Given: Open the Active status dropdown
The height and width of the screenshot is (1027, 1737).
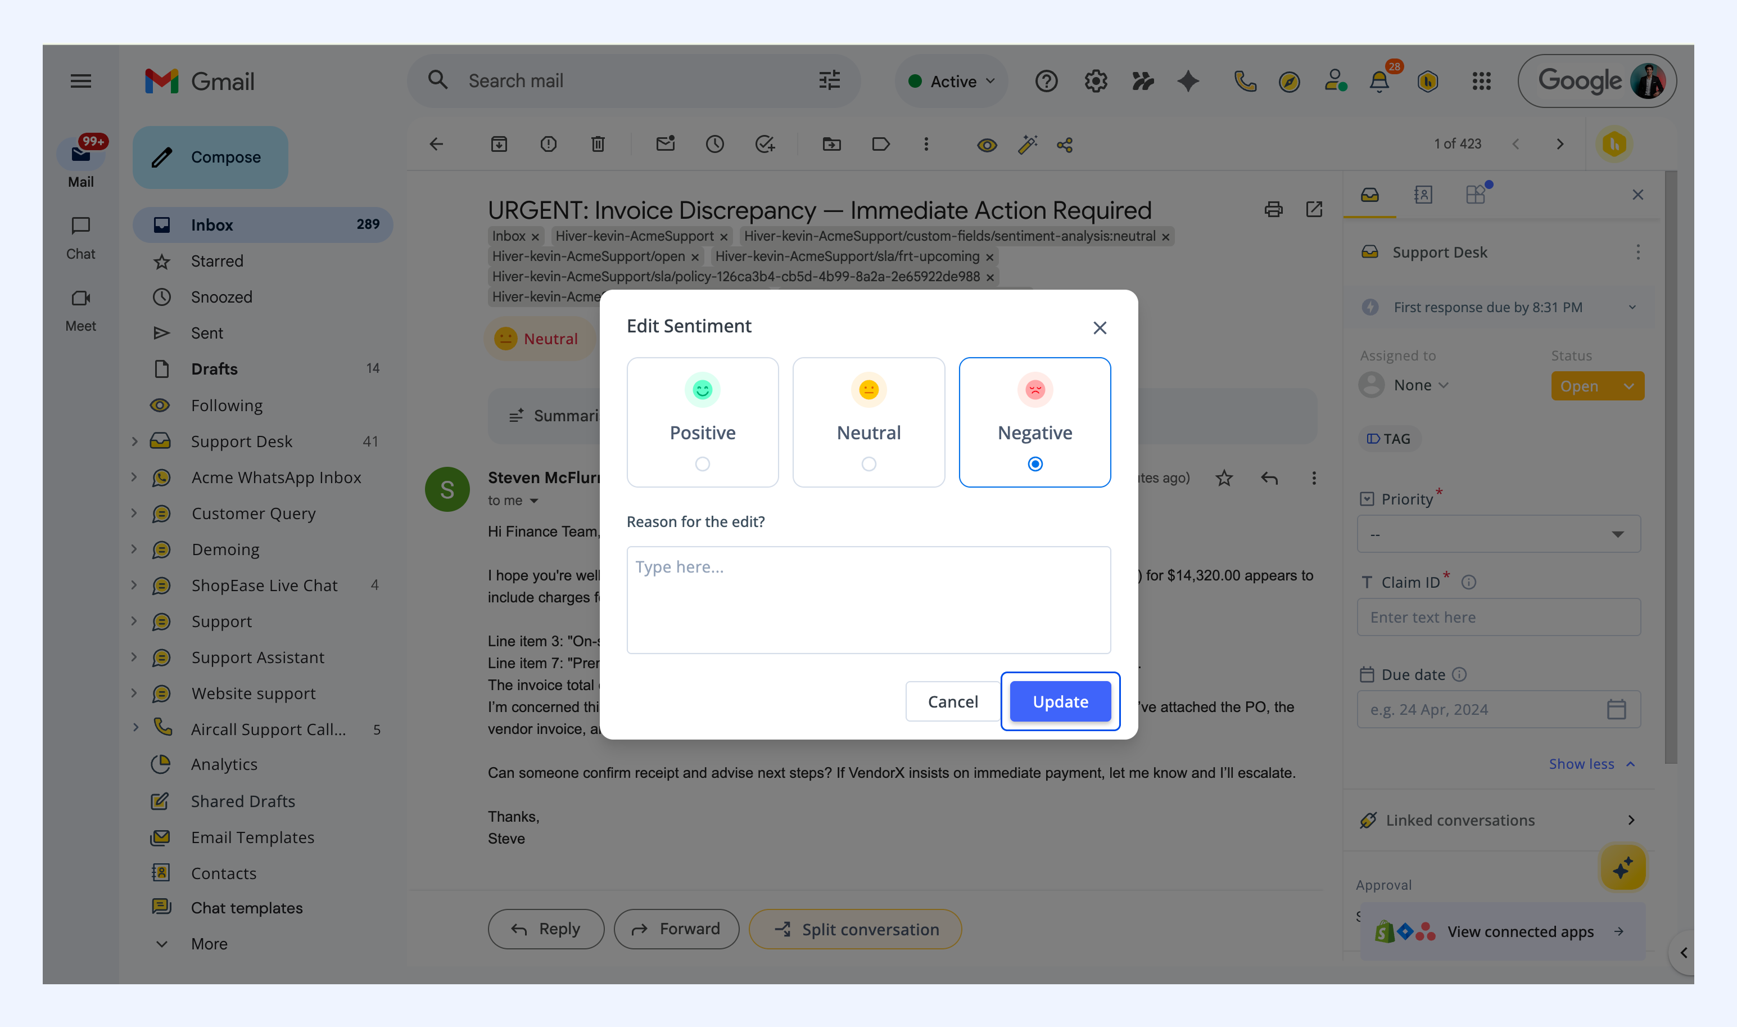Looking at the screenshot, I should coord(952,81).
